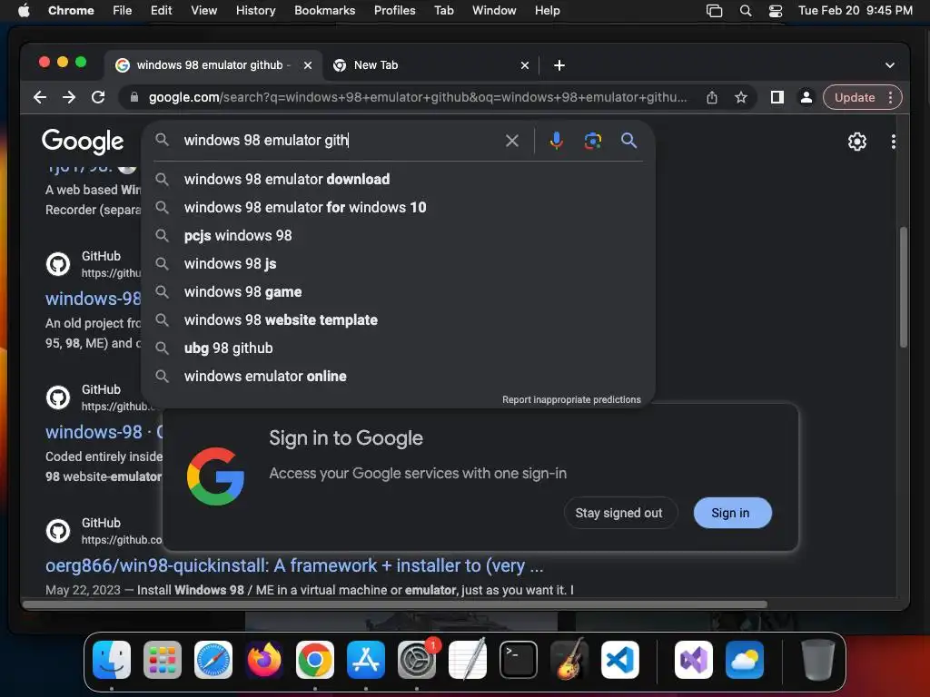
Task: Close the New Tab tab
Action: click(524, 65)
